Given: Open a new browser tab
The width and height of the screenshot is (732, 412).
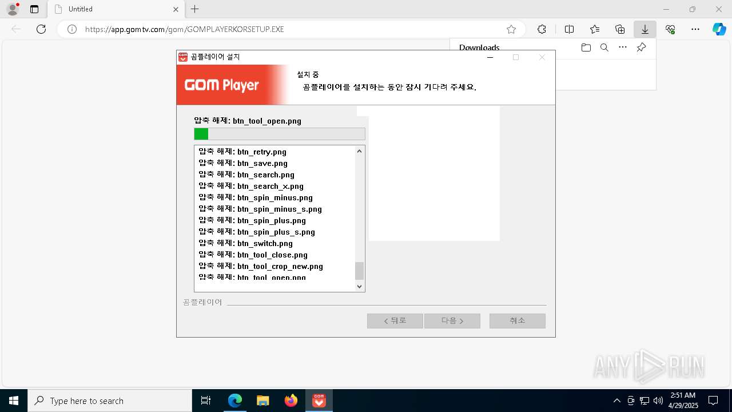Looking at the screenshot, I should point(195,9).
